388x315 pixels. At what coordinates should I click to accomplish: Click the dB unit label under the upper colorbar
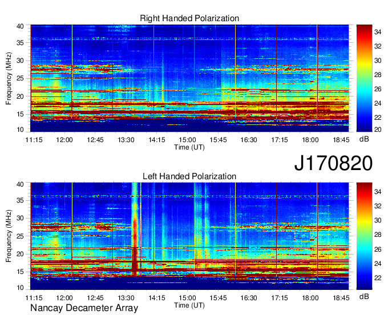click(x=364, y=139)
